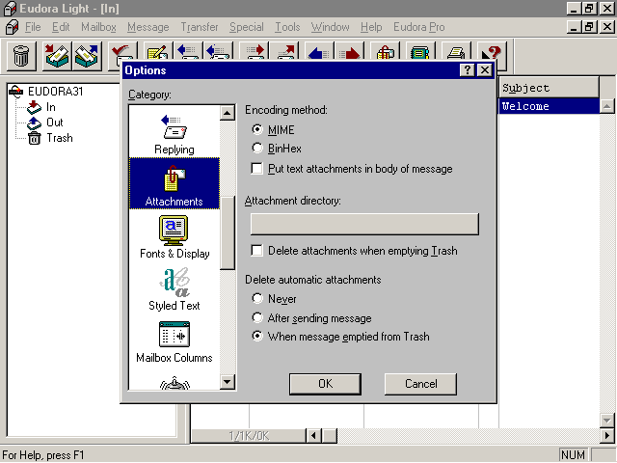The width and height of the screenshot is (617, 463).
Task: Confirm the Options dialog with OK
Action: [x=325, y=384]
